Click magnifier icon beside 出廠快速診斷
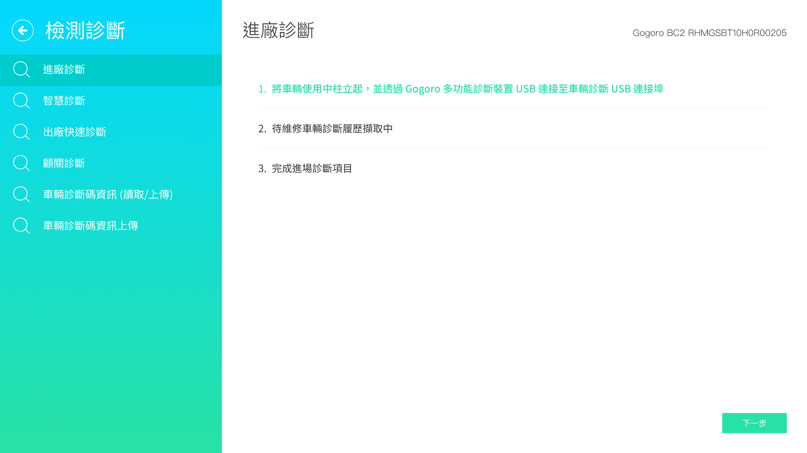807x453 pixels. tap(21, 132)
